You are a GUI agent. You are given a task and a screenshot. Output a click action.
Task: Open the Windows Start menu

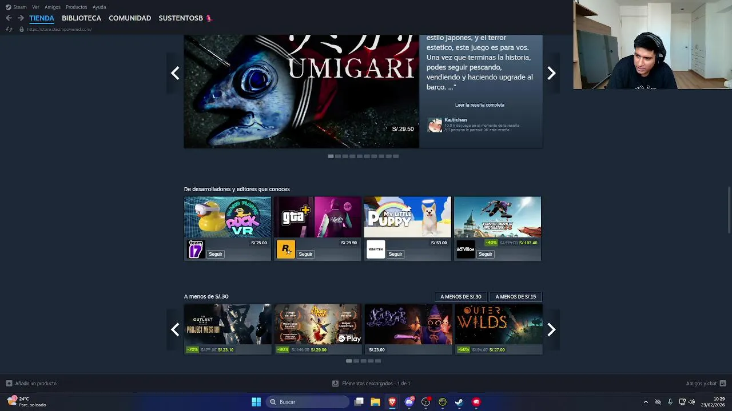click(x=256, y=402)
